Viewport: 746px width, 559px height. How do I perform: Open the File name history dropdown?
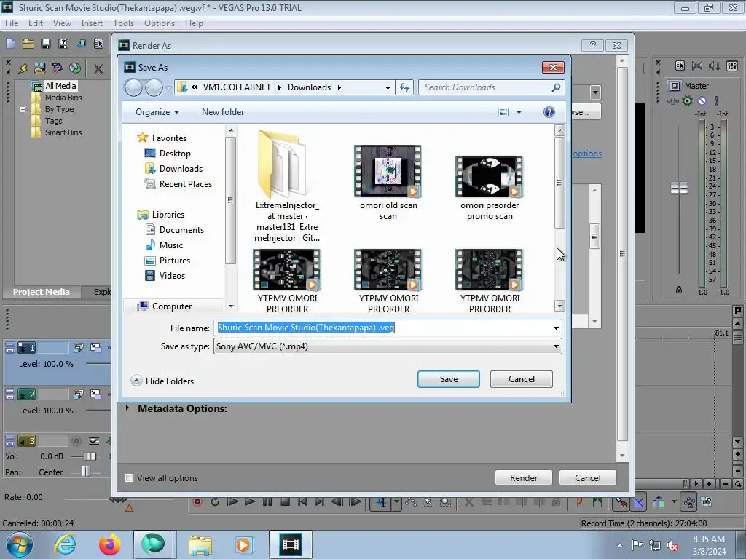coord(556,328)
